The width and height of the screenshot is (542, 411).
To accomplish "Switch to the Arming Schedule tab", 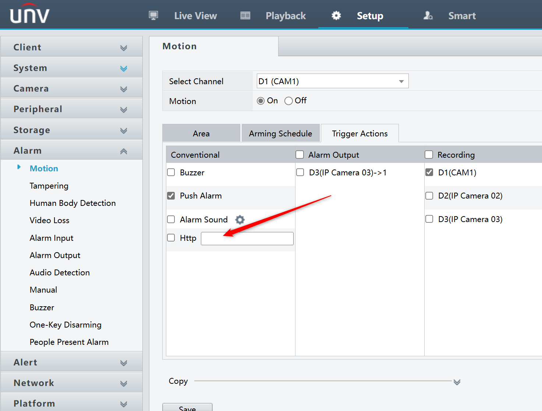I will click(280, 133).
